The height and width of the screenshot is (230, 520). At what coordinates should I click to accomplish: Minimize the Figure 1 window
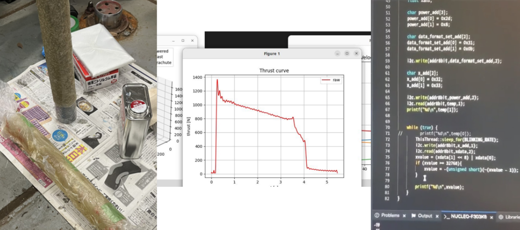point(336,53)
